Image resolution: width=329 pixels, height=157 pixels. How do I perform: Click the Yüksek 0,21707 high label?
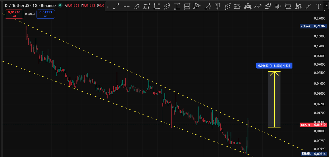pyautogui.click(x=313, y=26)
